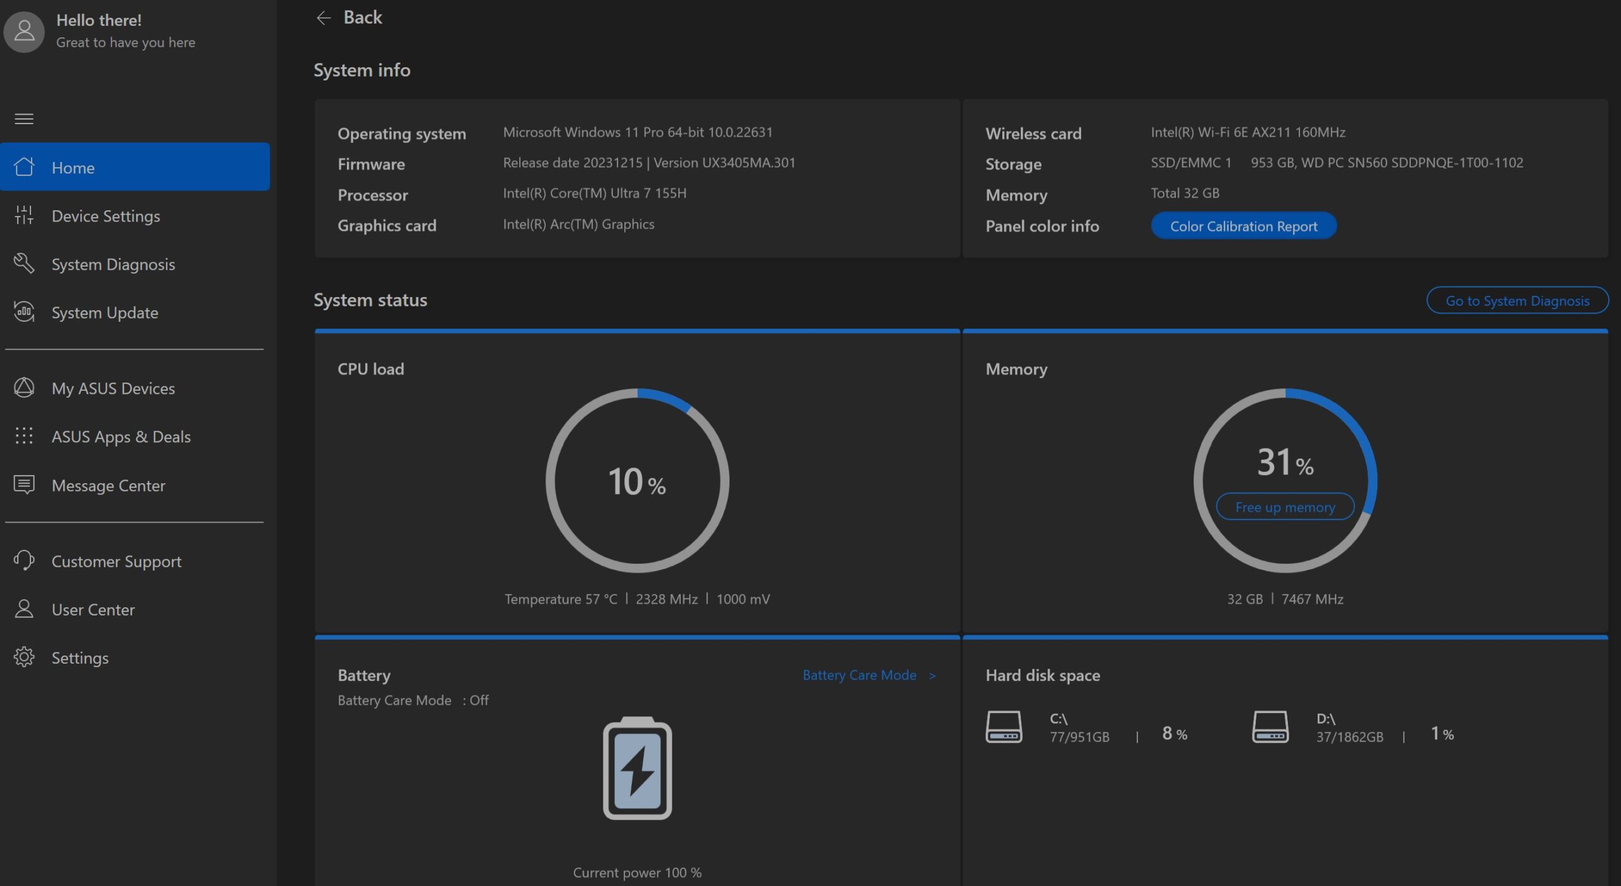Screen dimensions: 1621x886
Task: Click the System Update icon
Action: click(24, 312)
